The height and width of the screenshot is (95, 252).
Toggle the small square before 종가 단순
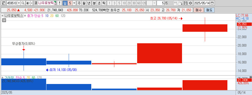(x=25, y=16)
